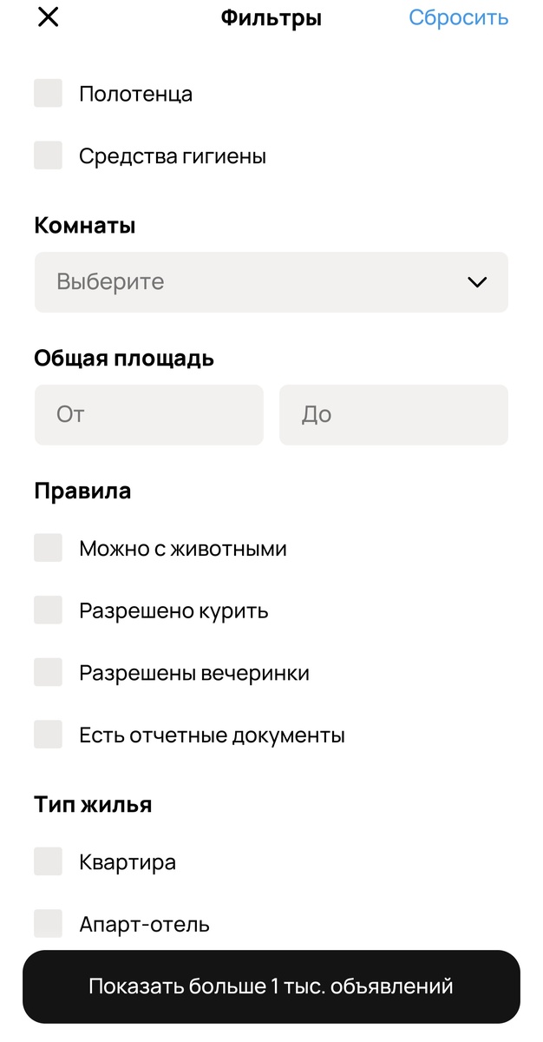Screen dimensions: 543x1042
Task: Close the filters screen with the X icon
Action: coord(48,17)
